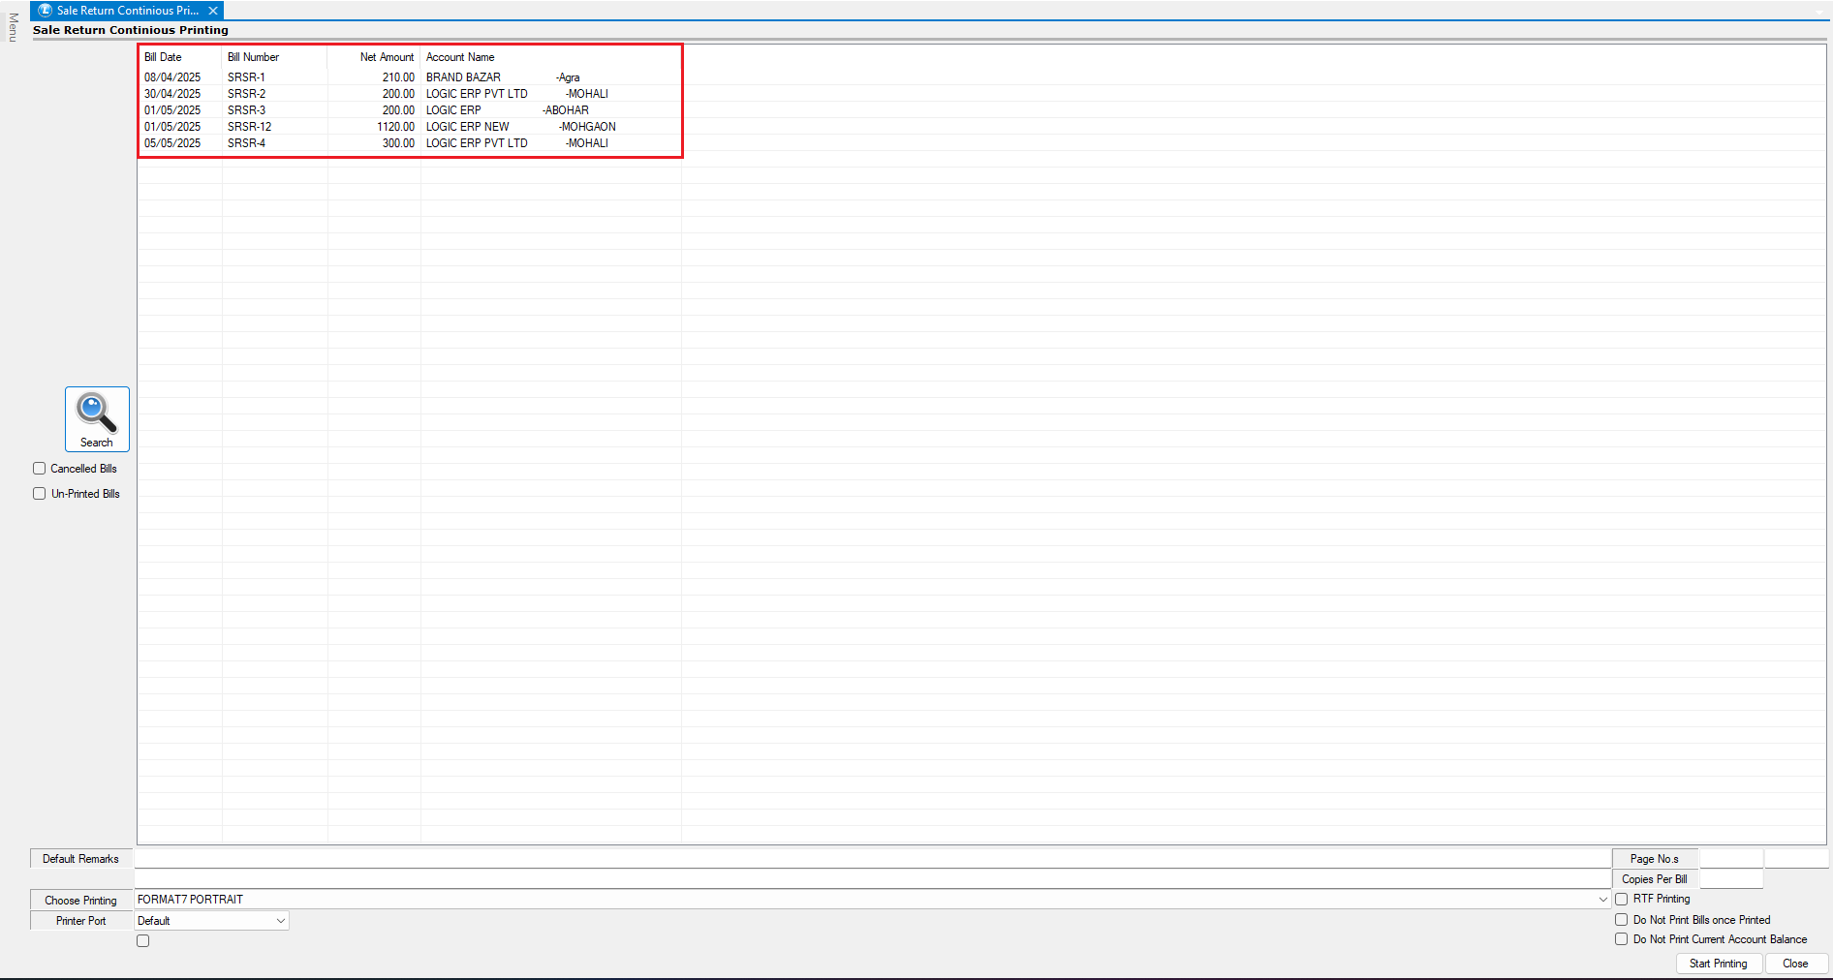Close the Sale Return Continious Printing tab
The image size is (1833, 980).
click(213, 11)
